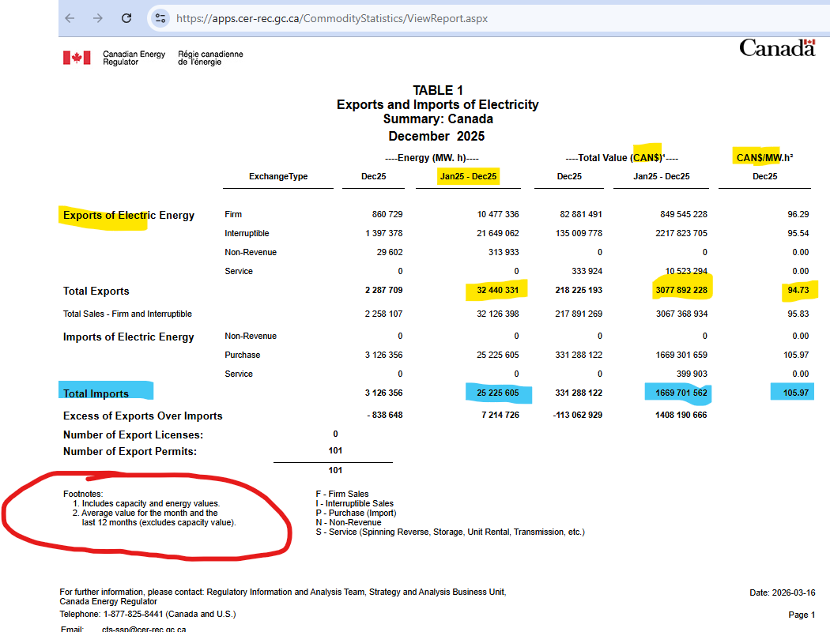Click Firm price 96.29
This screenshot has height=632, width=830.
(798, 214)
